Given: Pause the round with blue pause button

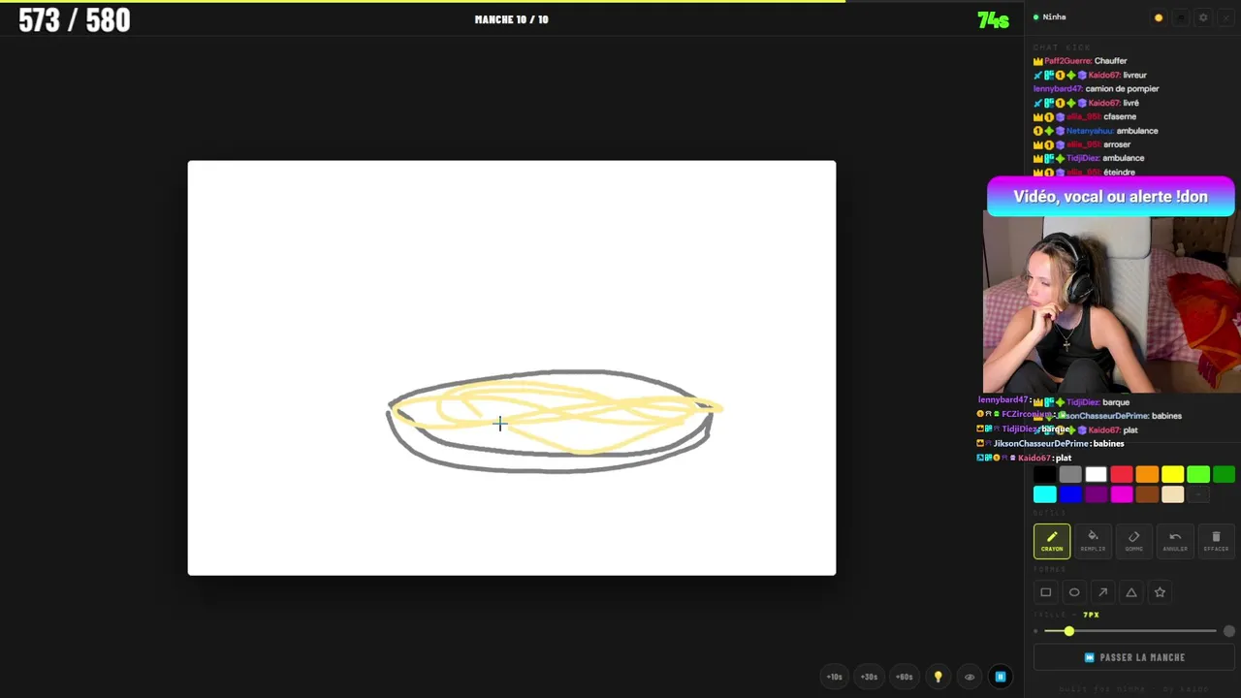Looking at the screenshot, I should 1001,677.
